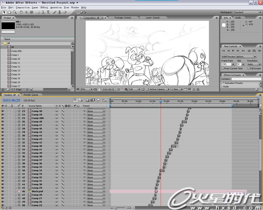Toggle visibility of the Comp 40 layer

point(2,146)
